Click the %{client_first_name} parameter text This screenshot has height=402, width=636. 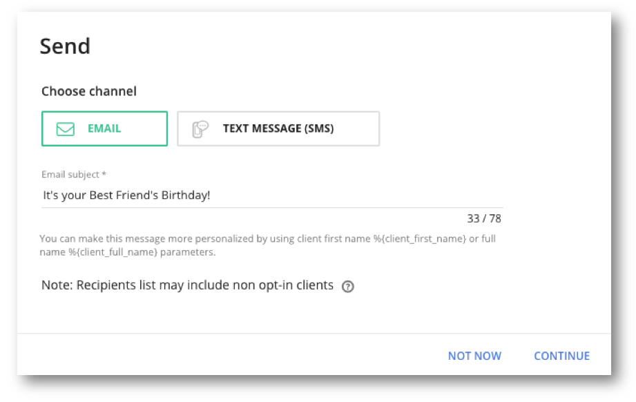click(x=419, y=238)
